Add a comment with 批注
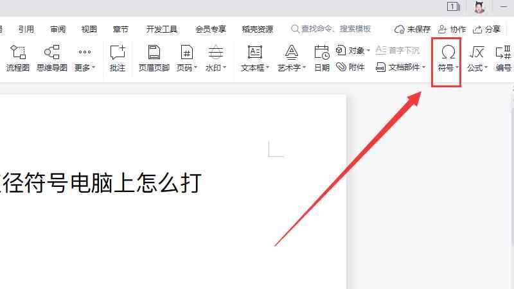 click(118, 58)
